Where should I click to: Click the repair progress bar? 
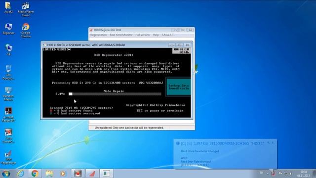(115, 94)
